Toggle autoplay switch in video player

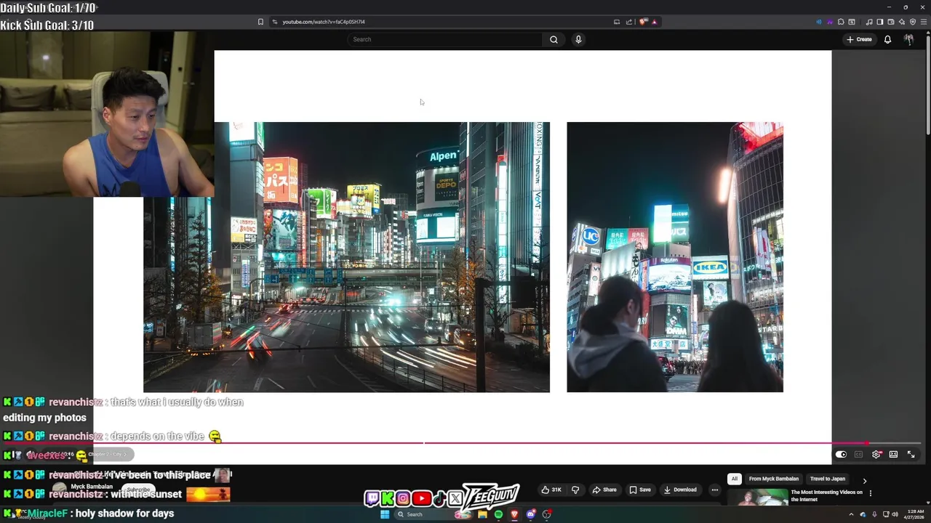[841, 455]
